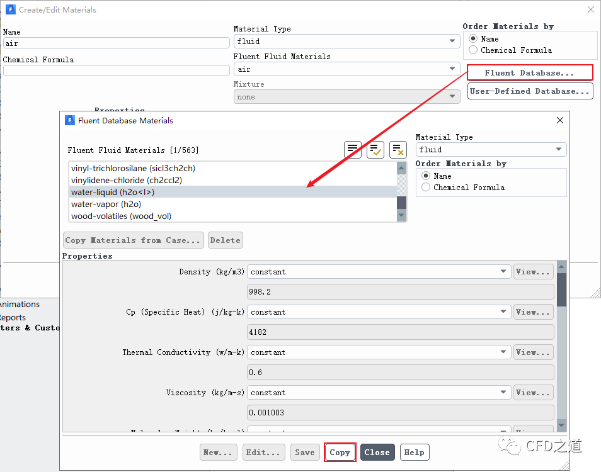This screenshot has width=601, height=472.
Task: Click the Copy button
Action: point(340,452)
